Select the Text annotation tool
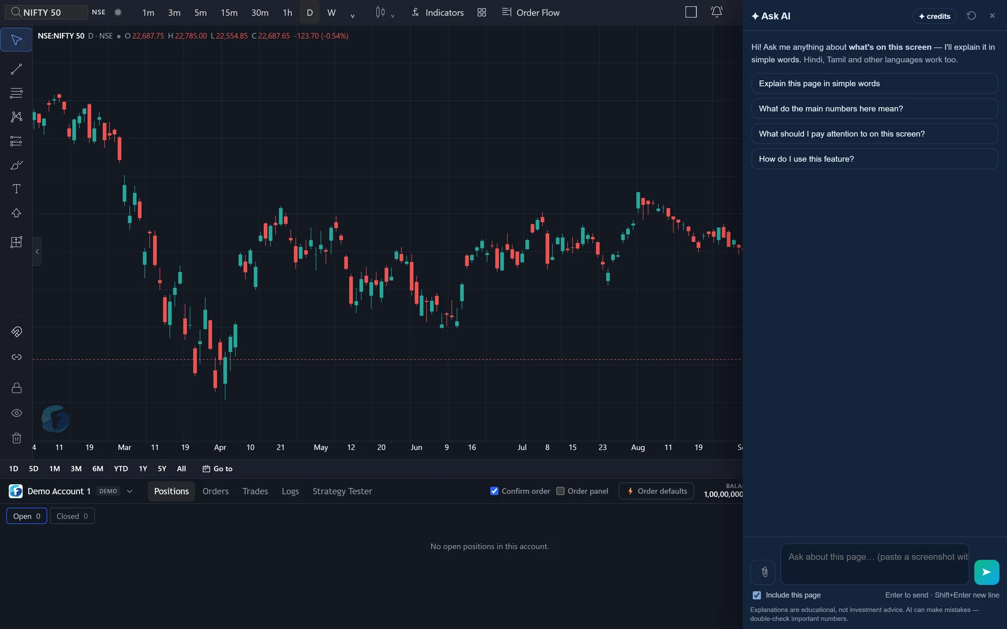The width and height of the screenshot is (1007, 629). pyautogui.click(x=16, y=189)
